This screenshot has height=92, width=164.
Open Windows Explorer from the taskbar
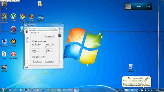pos(10,90)
